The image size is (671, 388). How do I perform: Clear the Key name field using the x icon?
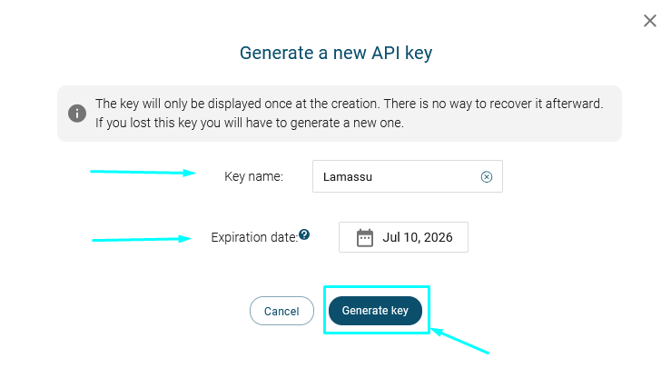pyautogui.click(x=486, y=177)
